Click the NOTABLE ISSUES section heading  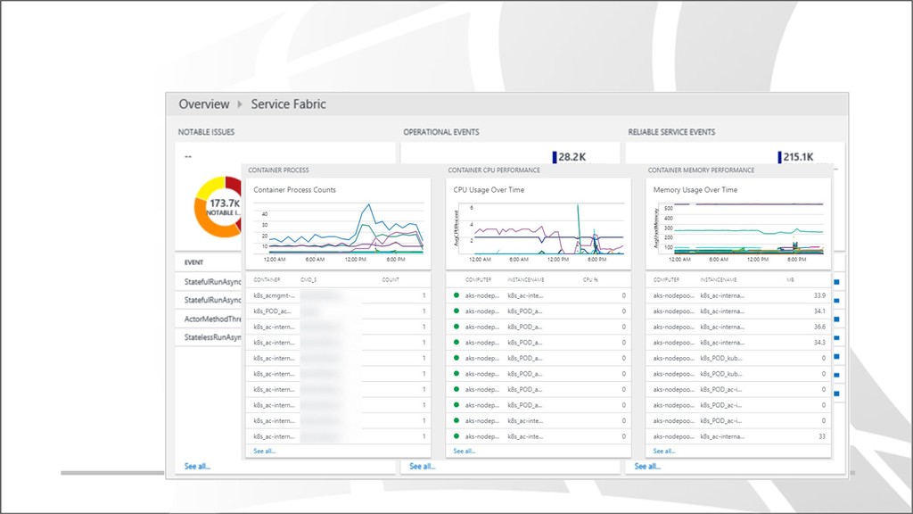pos(206,132)
